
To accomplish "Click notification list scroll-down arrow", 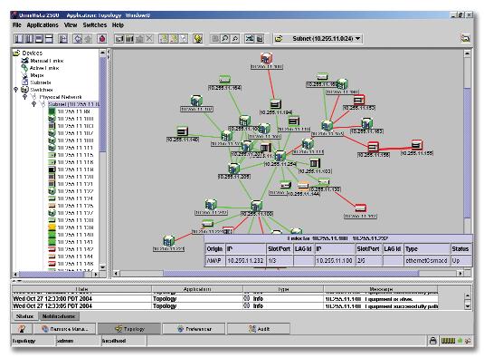I will 468,306.
